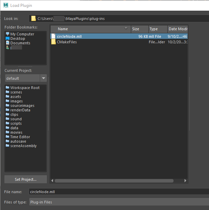Select the CMakeFiles folder name
The height and width of the screenshot is (210, 209).
point(67,42)
